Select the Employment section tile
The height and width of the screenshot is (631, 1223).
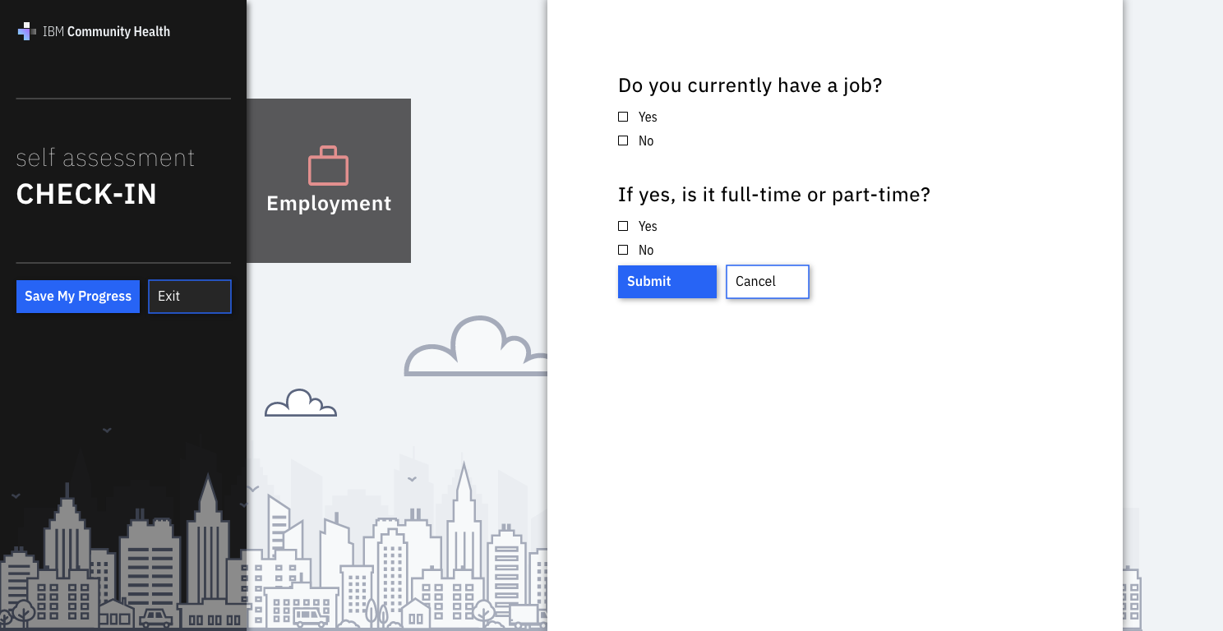(329, 181)
